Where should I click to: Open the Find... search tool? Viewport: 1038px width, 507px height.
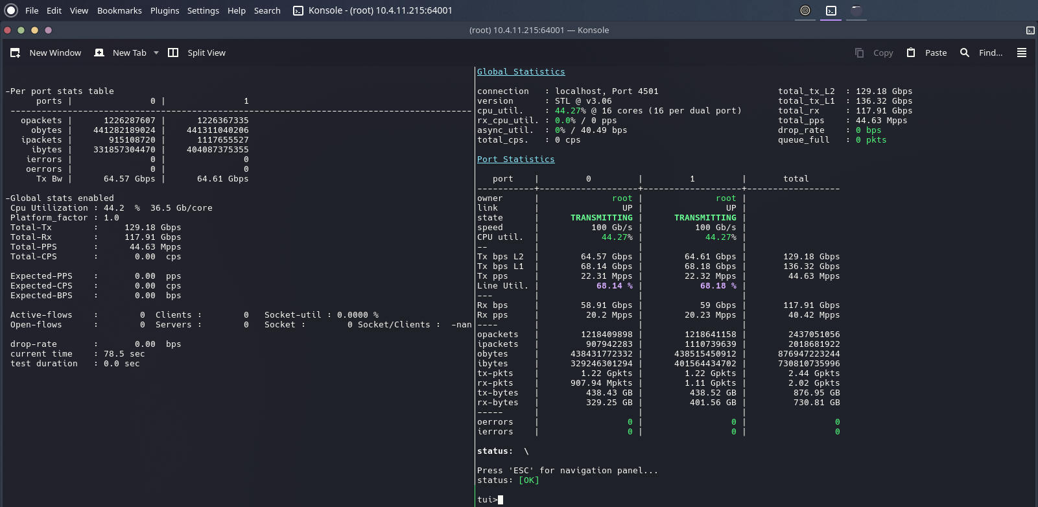pos(981,53)
